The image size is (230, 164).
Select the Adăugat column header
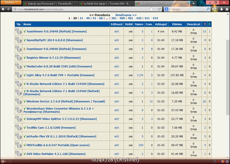161,24
